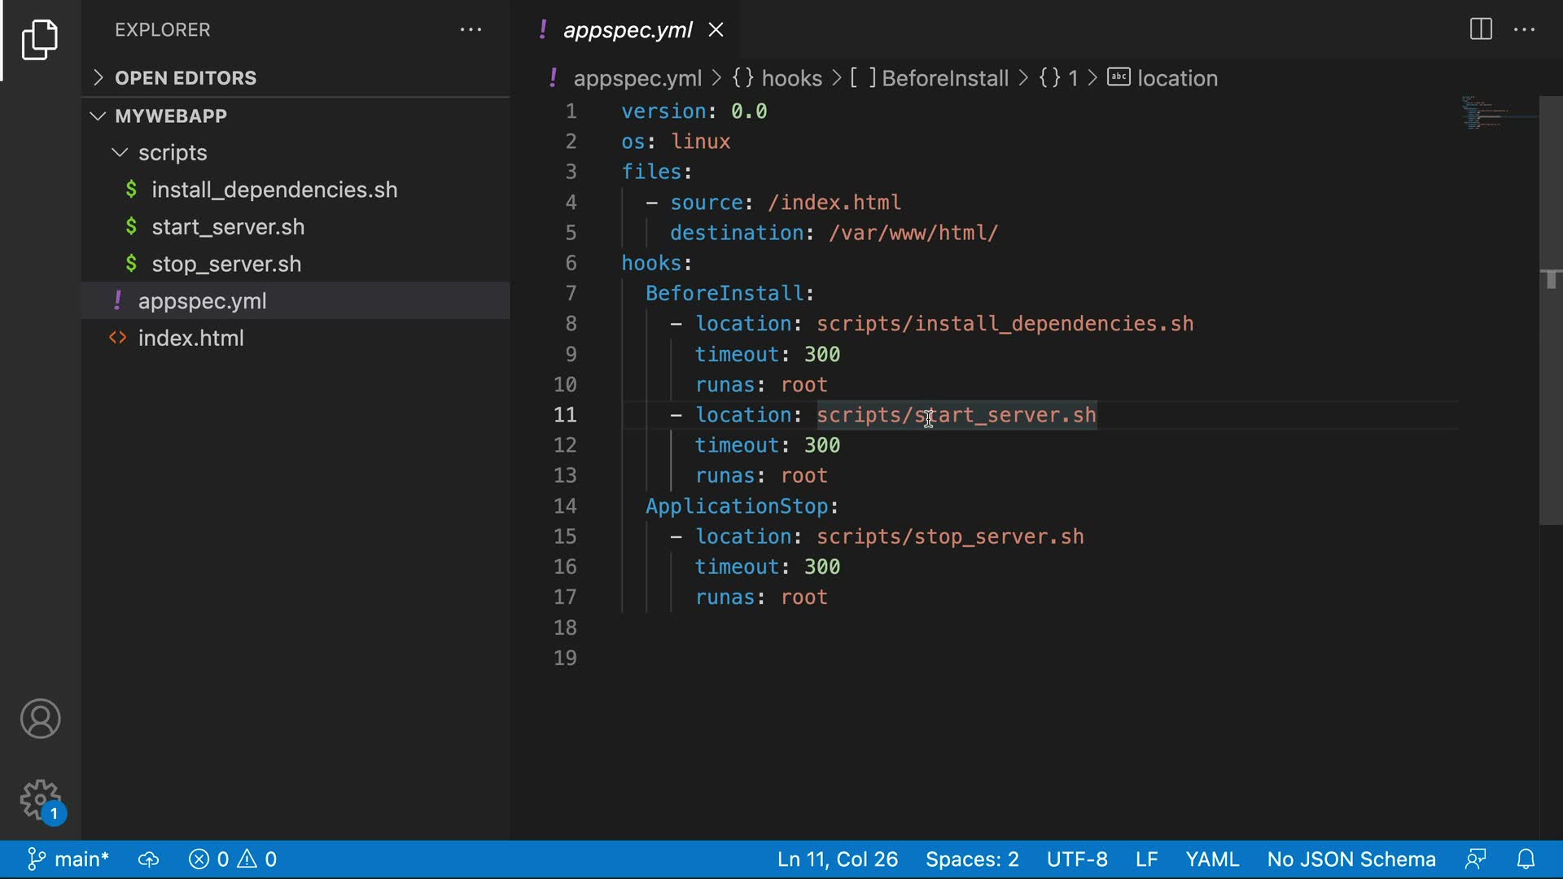The height and width of the screenshot is (879, 1563).
Task: Open the notifications bell icon
Action: [1526, 859]
